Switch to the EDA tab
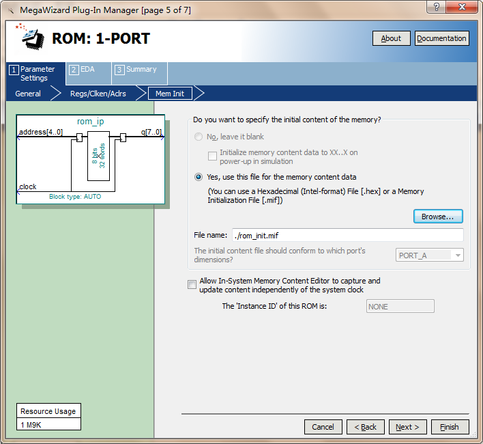 click(89, 73)
